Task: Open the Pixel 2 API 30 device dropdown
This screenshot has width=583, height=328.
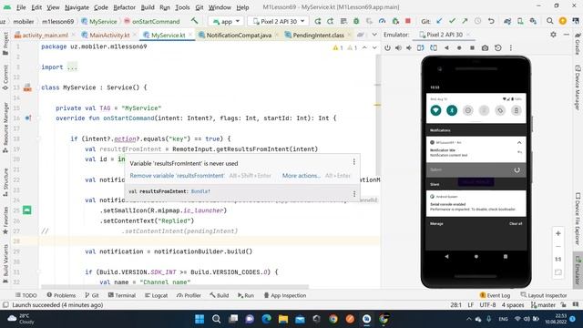Action: coord(278,22)
